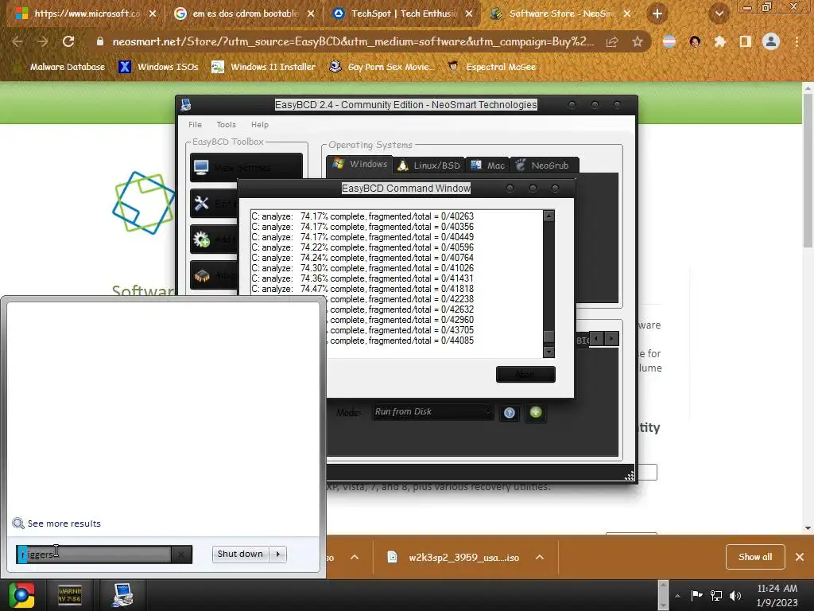Open the Chrome three-dot menu
814x611 pixels.
(x=797, y=41)
